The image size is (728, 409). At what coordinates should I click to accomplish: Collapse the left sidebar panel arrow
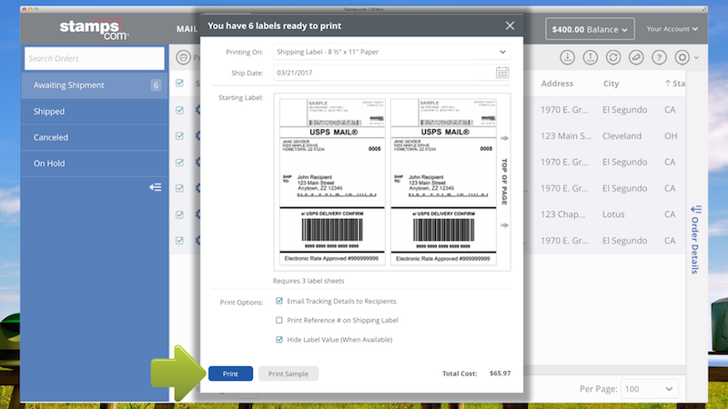[x=155, y=187]
